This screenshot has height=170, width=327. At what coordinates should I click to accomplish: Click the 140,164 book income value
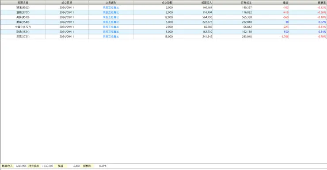(207, 8)
